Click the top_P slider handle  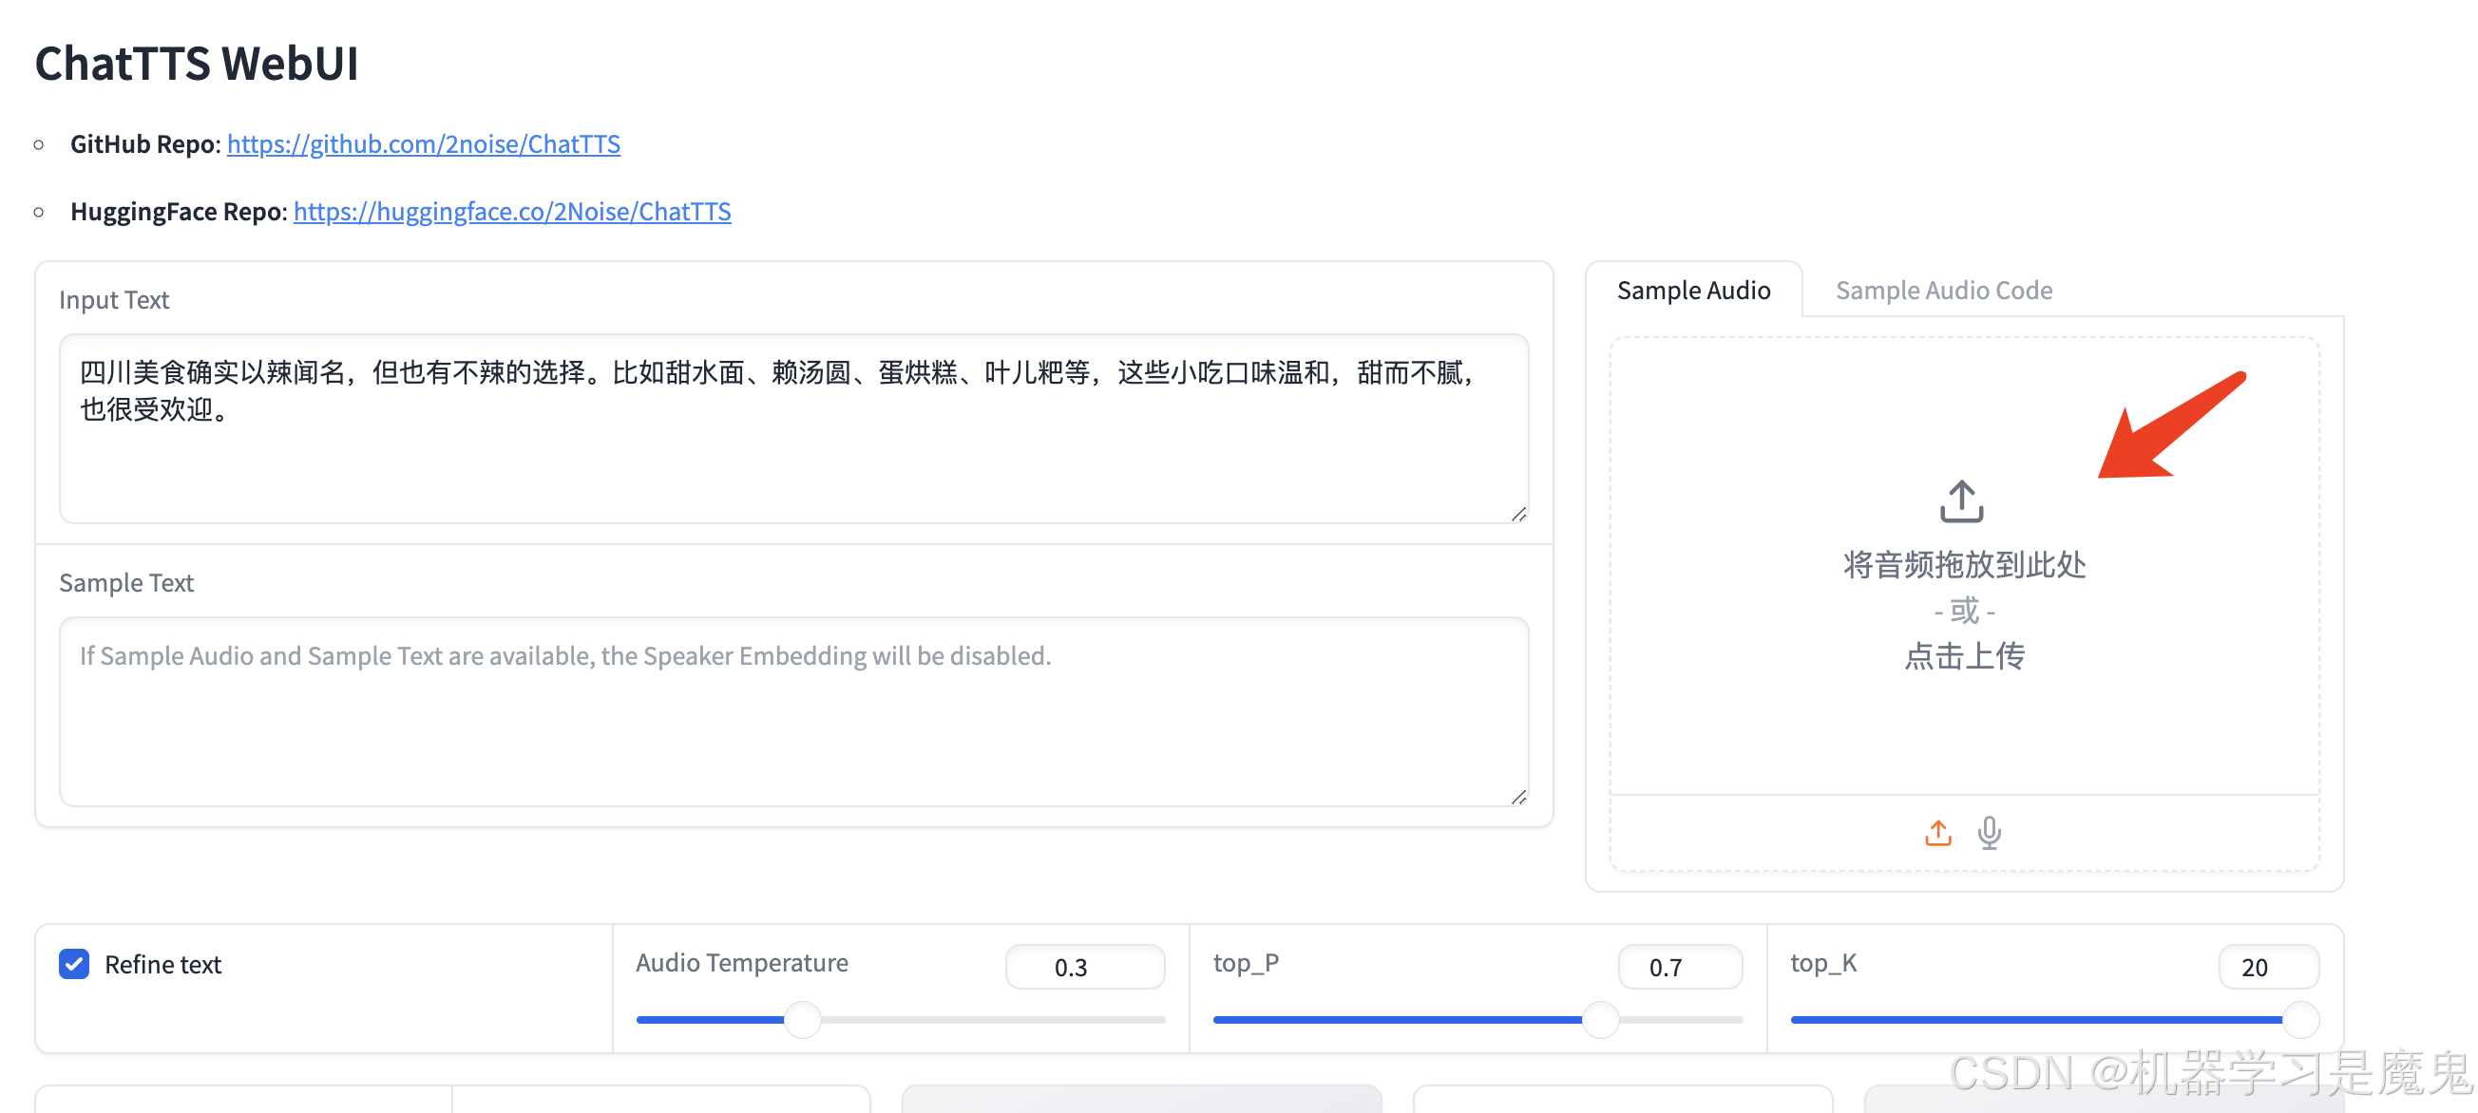(1601, 1019)
